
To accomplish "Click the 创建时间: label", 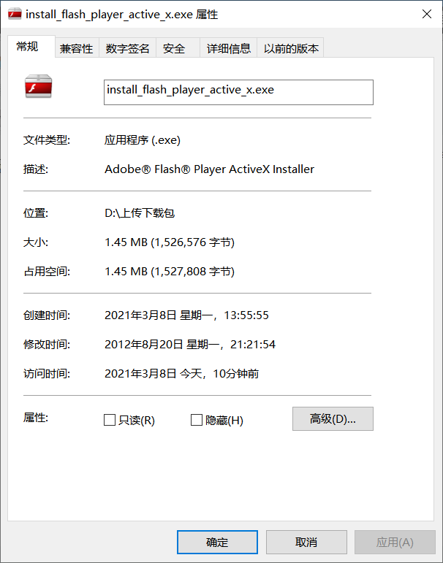I will (x=47, y=315).
